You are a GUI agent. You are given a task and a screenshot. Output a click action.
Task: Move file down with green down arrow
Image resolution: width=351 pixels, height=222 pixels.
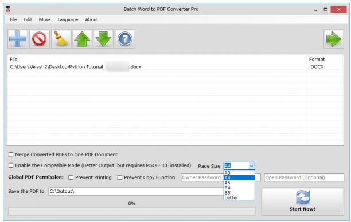(103, 39)
